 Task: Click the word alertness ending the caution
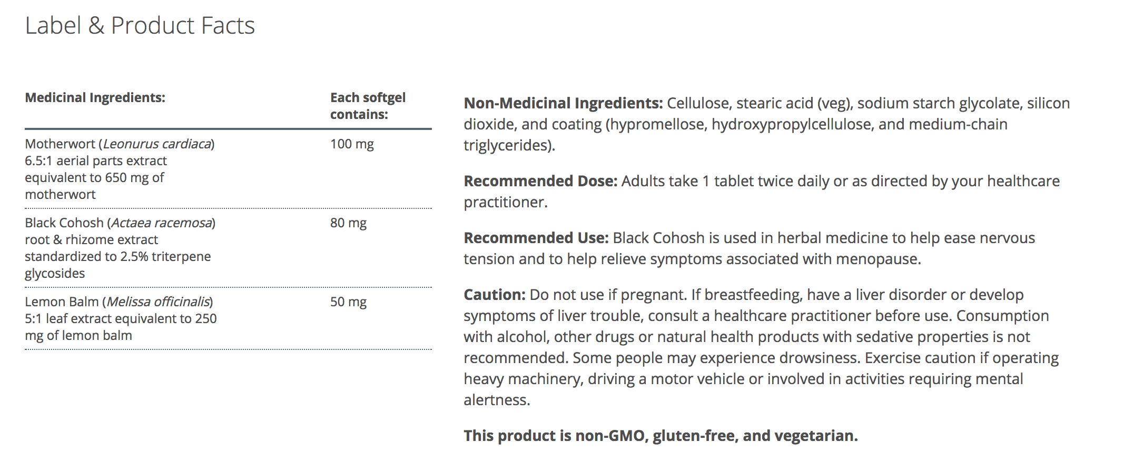(x=495, y=400)
